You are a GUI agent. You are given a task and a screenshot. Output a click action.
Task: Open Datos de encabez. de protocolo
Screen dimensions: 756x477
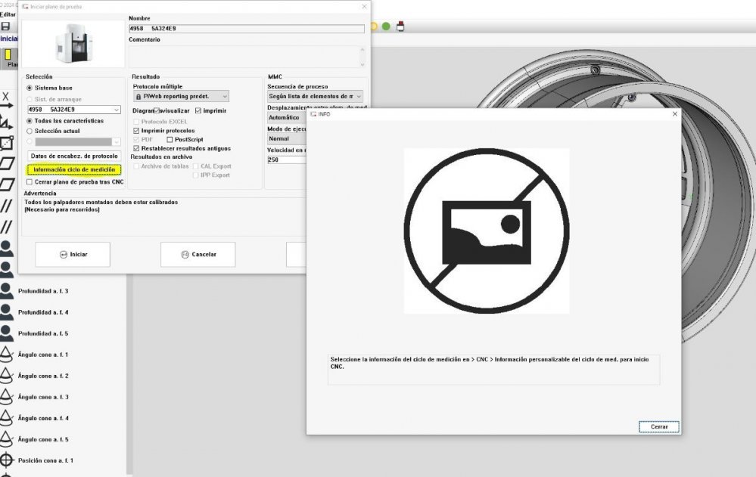(x=74, y=156)
